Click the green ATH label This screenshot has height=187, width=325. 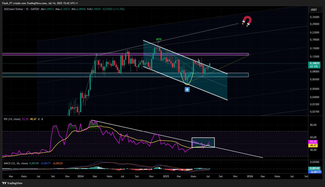point(159,39)
